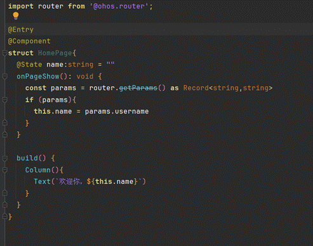Image resolution: width=313 pixels, height=246 pixels.
Task: Collapse the onPageShow method fold marker
Action: [5, 76]
